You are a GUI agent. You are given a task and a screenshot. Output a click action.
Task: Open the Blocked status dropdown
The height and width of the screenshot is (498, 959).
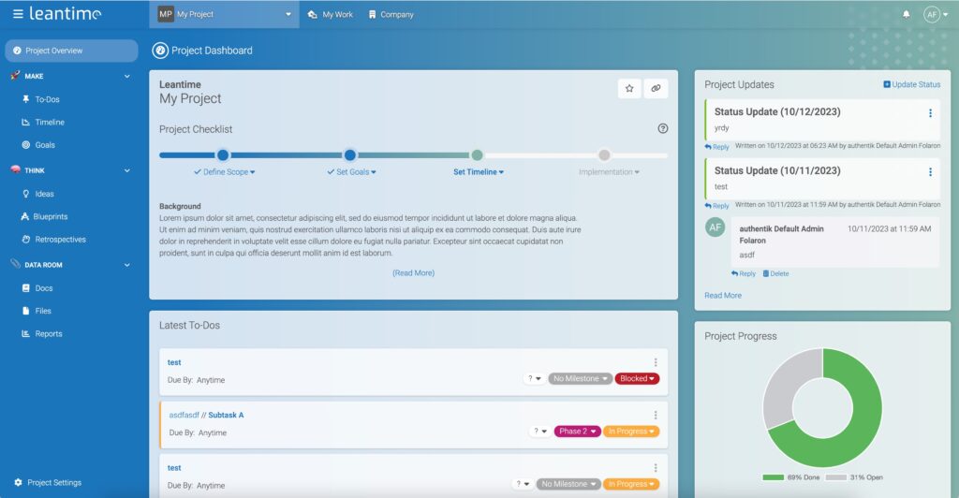point(637,379)
